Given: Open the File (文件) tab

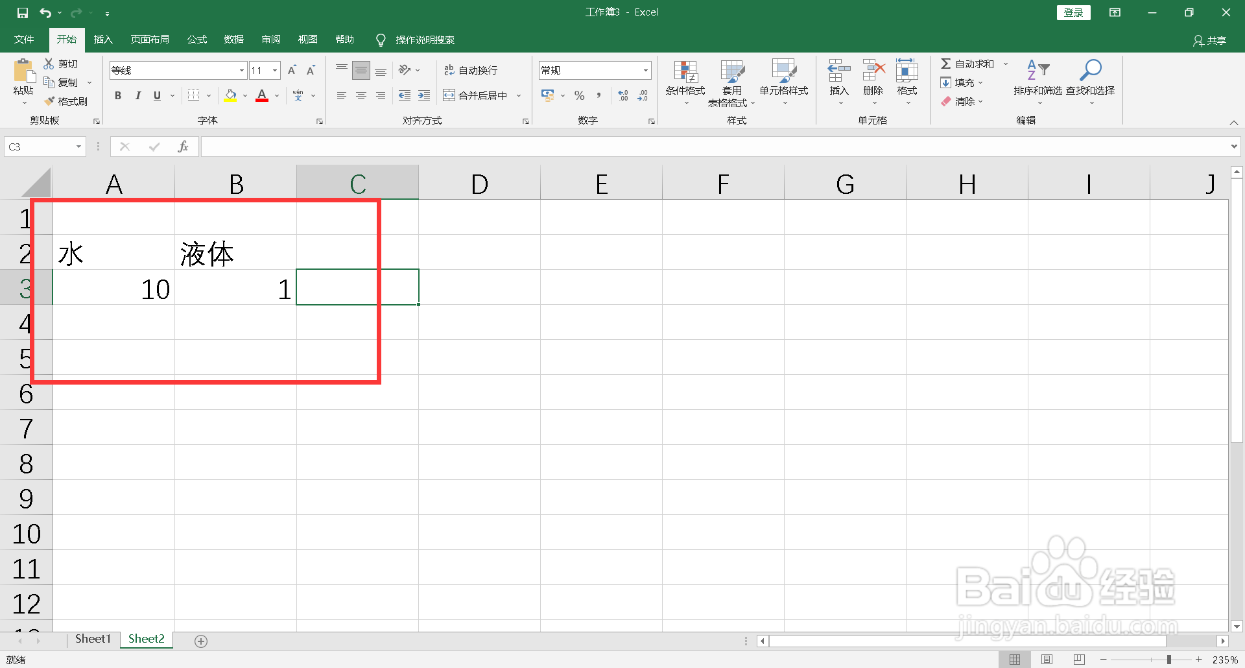Looking at the screenshot, I should point(24,40).
